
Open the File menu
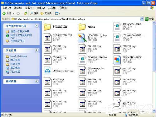pos(7,8)
